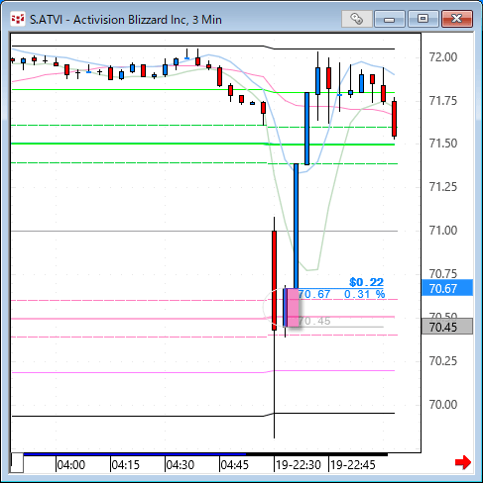This screenshot has width=483, height=483.
Task: Click the 71.75 price axis label
Action: [x=443, y=101]
